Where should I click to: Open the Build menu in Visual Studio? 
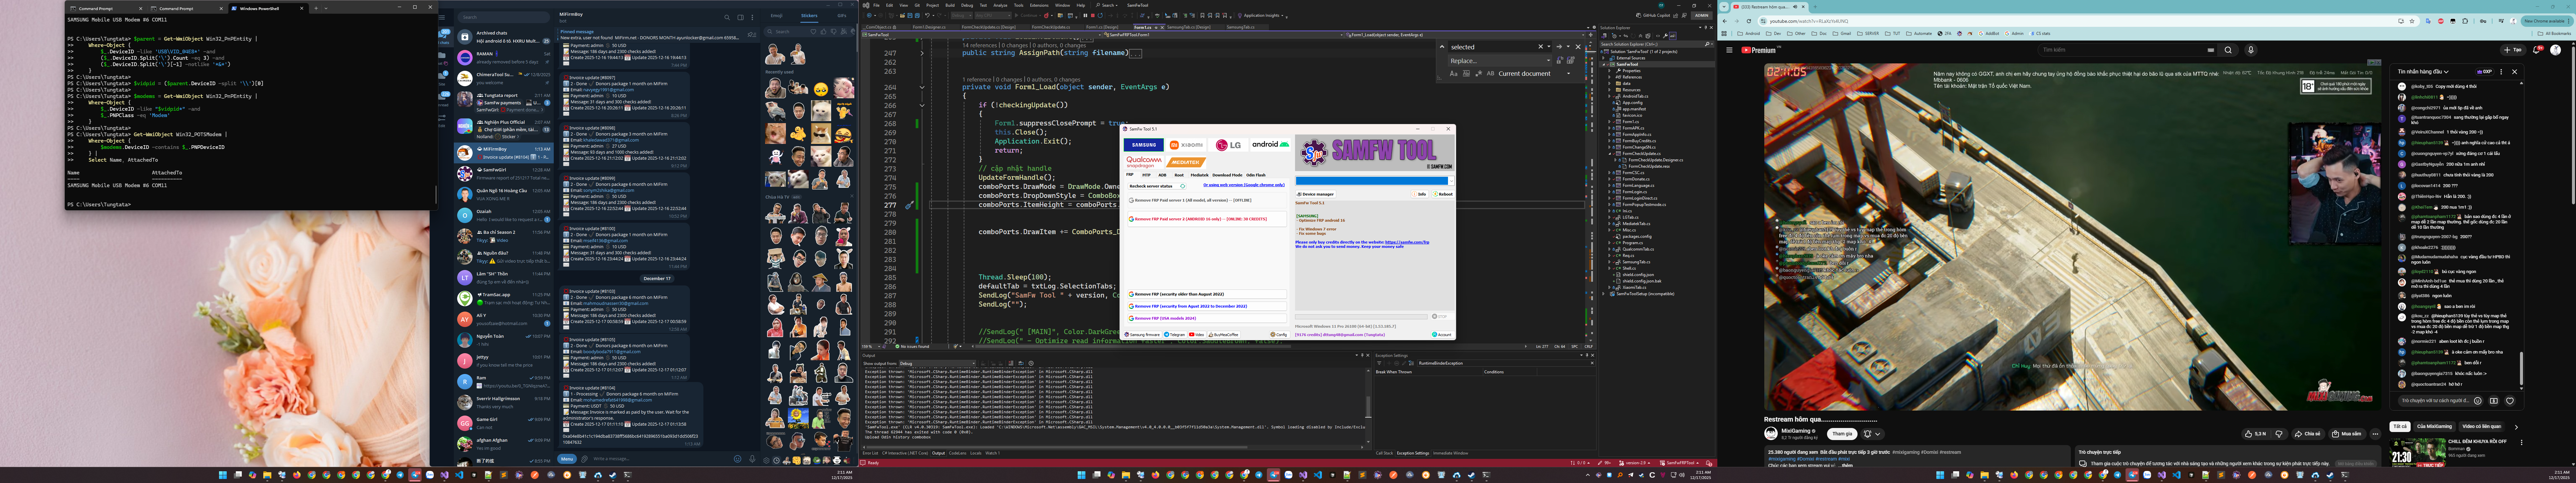950,5
